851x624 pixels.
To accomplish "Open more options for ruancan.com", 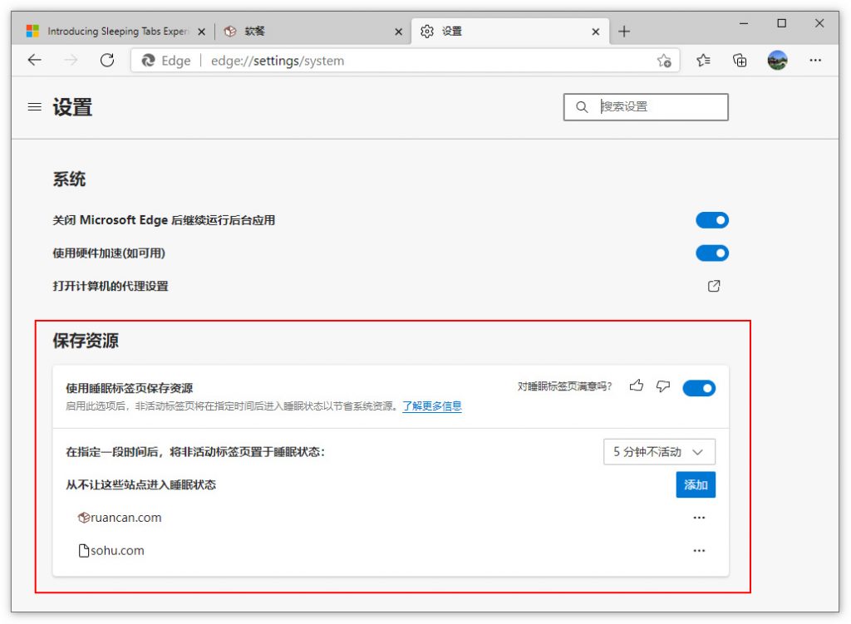I will coord(699,518).
